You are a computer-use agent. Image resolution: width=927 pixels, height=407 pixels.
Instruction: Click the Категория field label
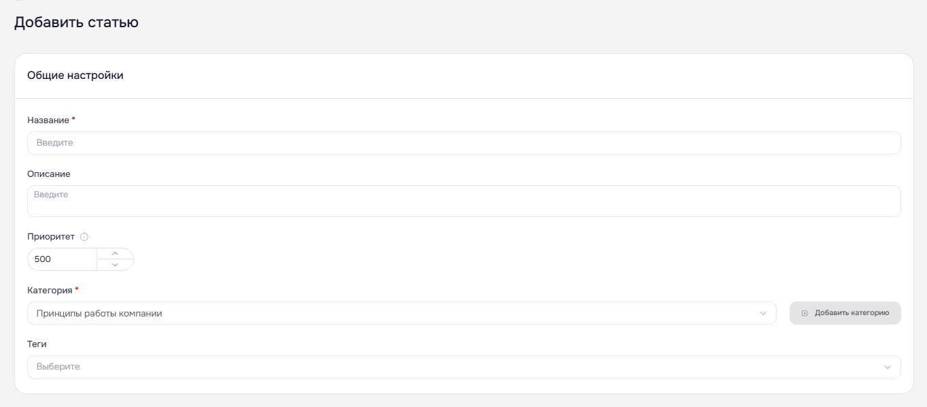tap(50, 290)
